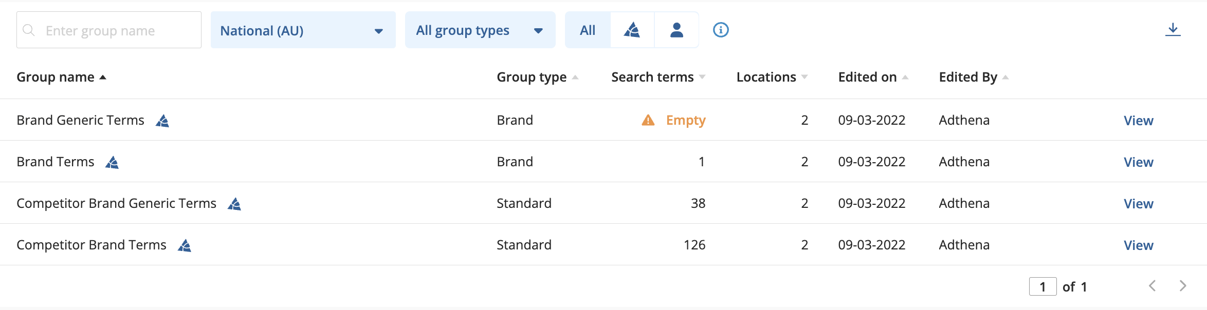
Task: Open the All group types dropdown
Action: 480,30
